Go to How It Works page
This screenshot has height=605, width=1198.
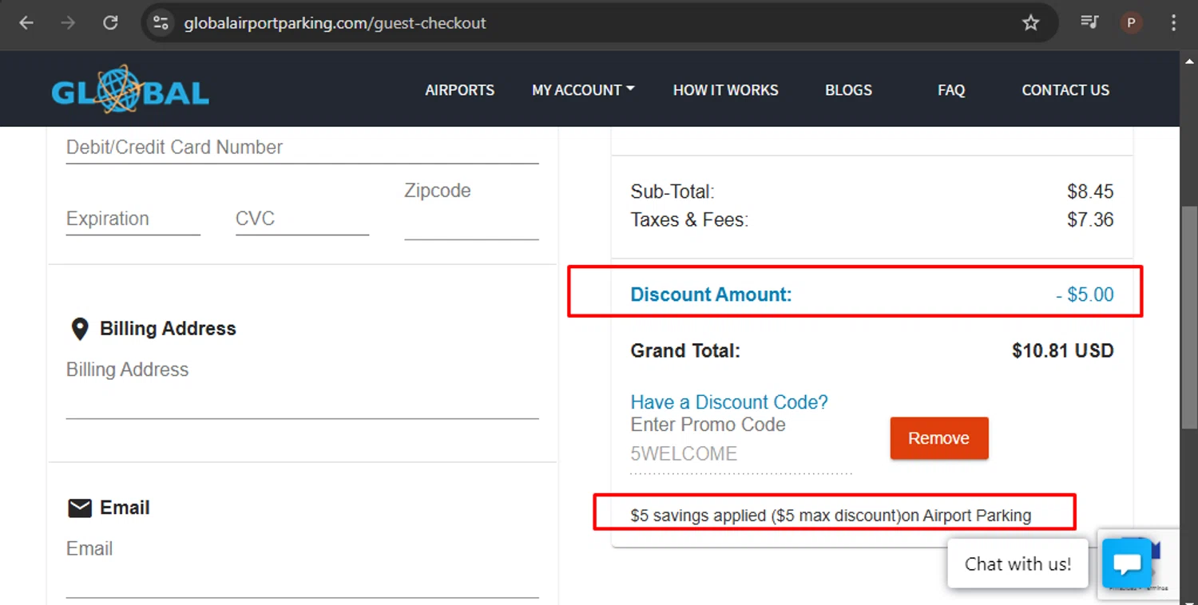[725, 90]
